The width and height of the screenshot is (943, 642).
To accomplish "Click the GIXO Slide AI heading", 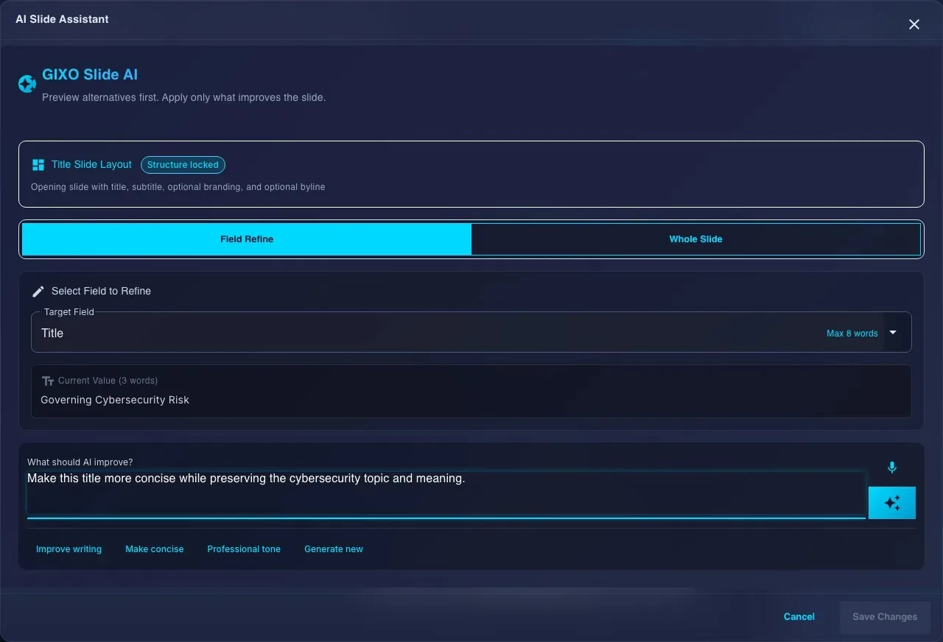I will point(90,74).
